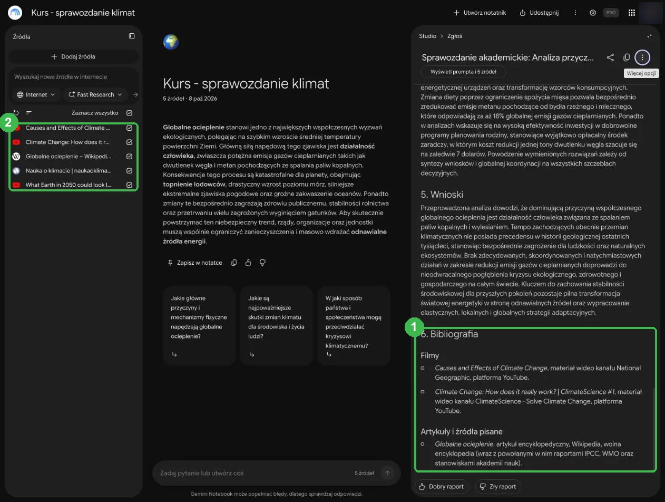Click the Wikipedia icon of Globalne ocieplenie source
This screenshot has width=665, height=502.
[16, 157]
